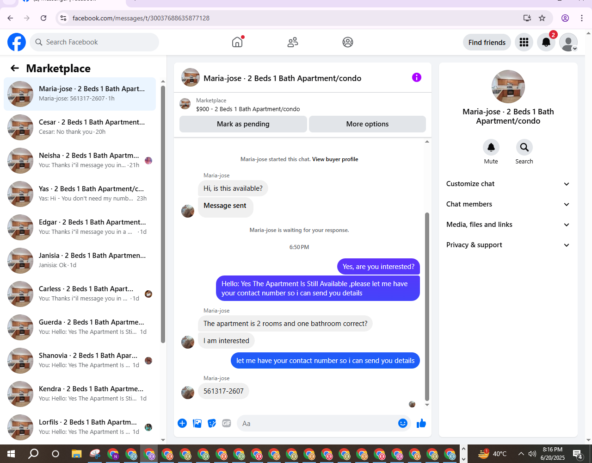Expand Chat members section
This screenshot has width=592, height=463.
click(508, 204)
